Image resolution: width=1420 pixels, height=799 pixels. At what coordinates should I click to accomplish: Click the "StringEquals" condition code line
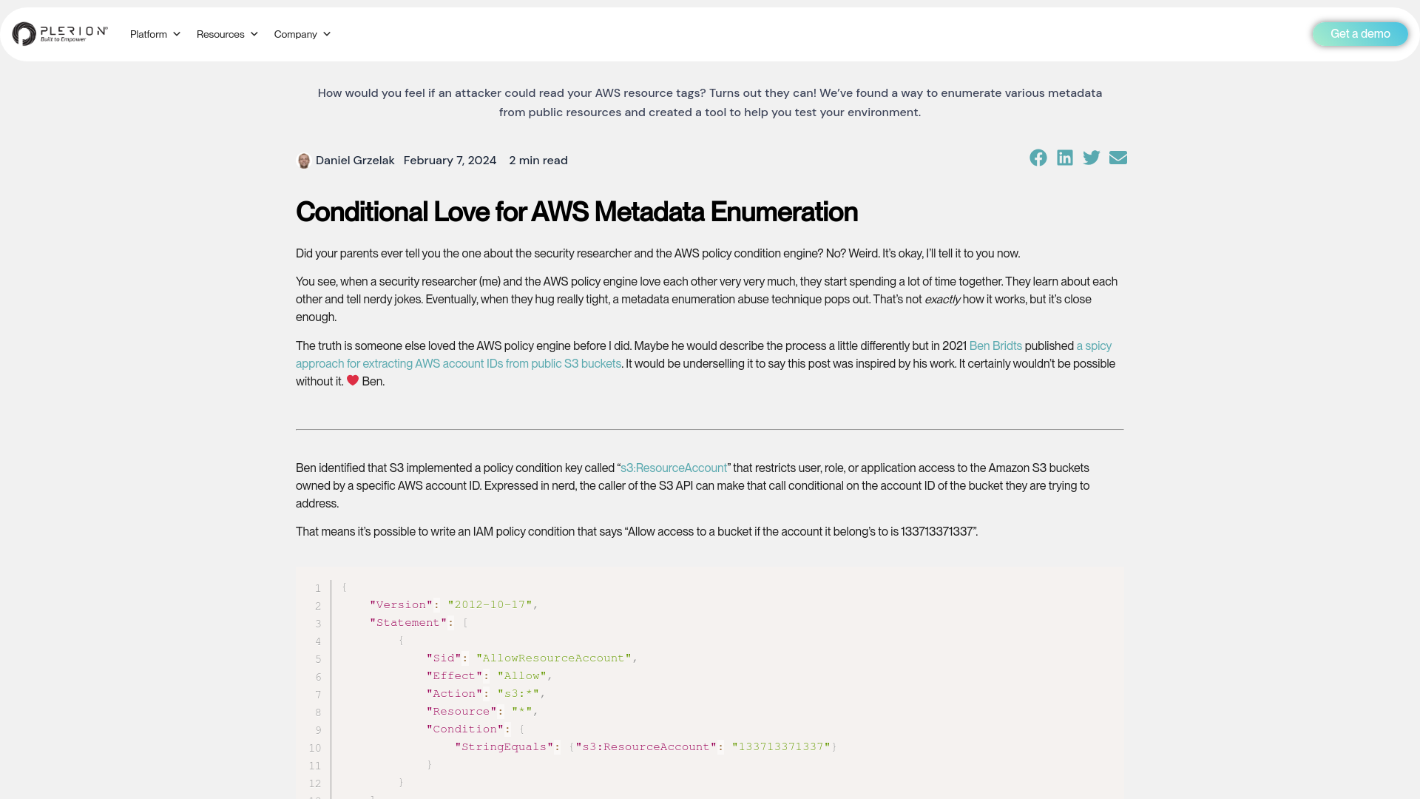coord(646,747)
